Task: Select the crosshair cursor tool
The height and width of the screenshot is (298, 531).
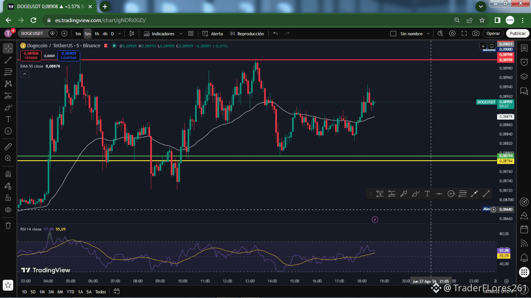Action: click(8, 49)
